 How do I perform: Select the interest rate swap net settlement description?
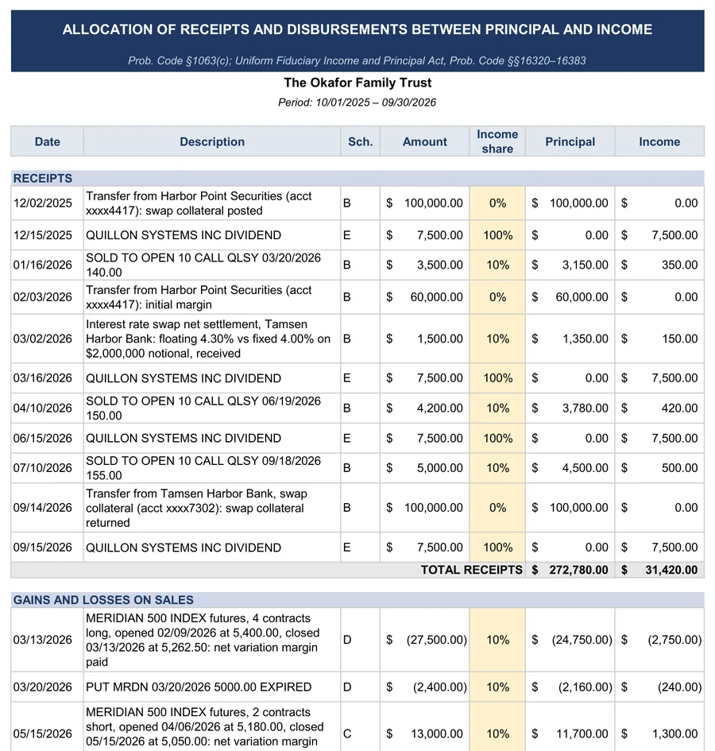(x=208, y=339)
